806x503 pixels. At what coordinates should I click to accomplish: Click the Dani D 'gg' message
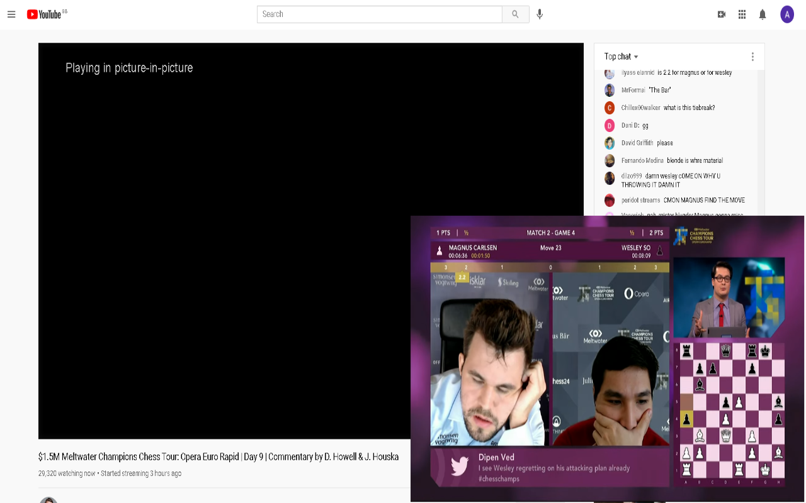(645, 125)
